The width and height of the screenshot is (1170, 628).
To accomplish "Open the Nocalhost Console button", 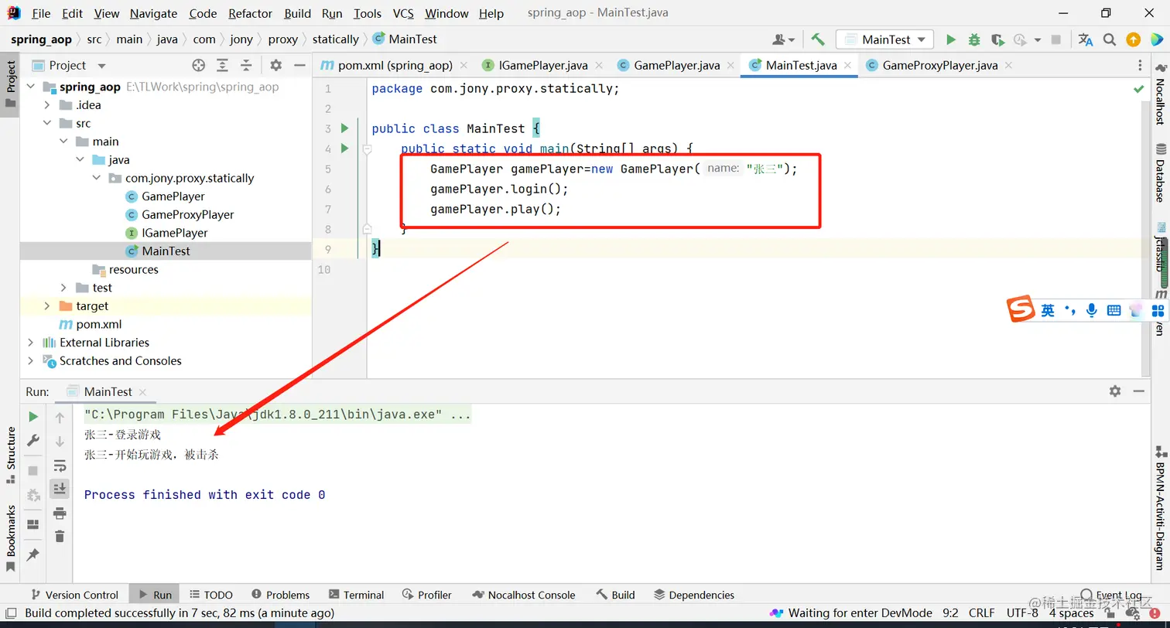I will tap(523, 595).
